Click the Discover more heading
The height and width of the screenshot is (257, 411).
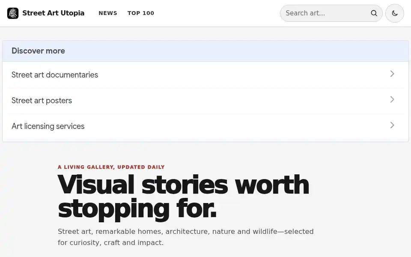click(x=38, y=51)
